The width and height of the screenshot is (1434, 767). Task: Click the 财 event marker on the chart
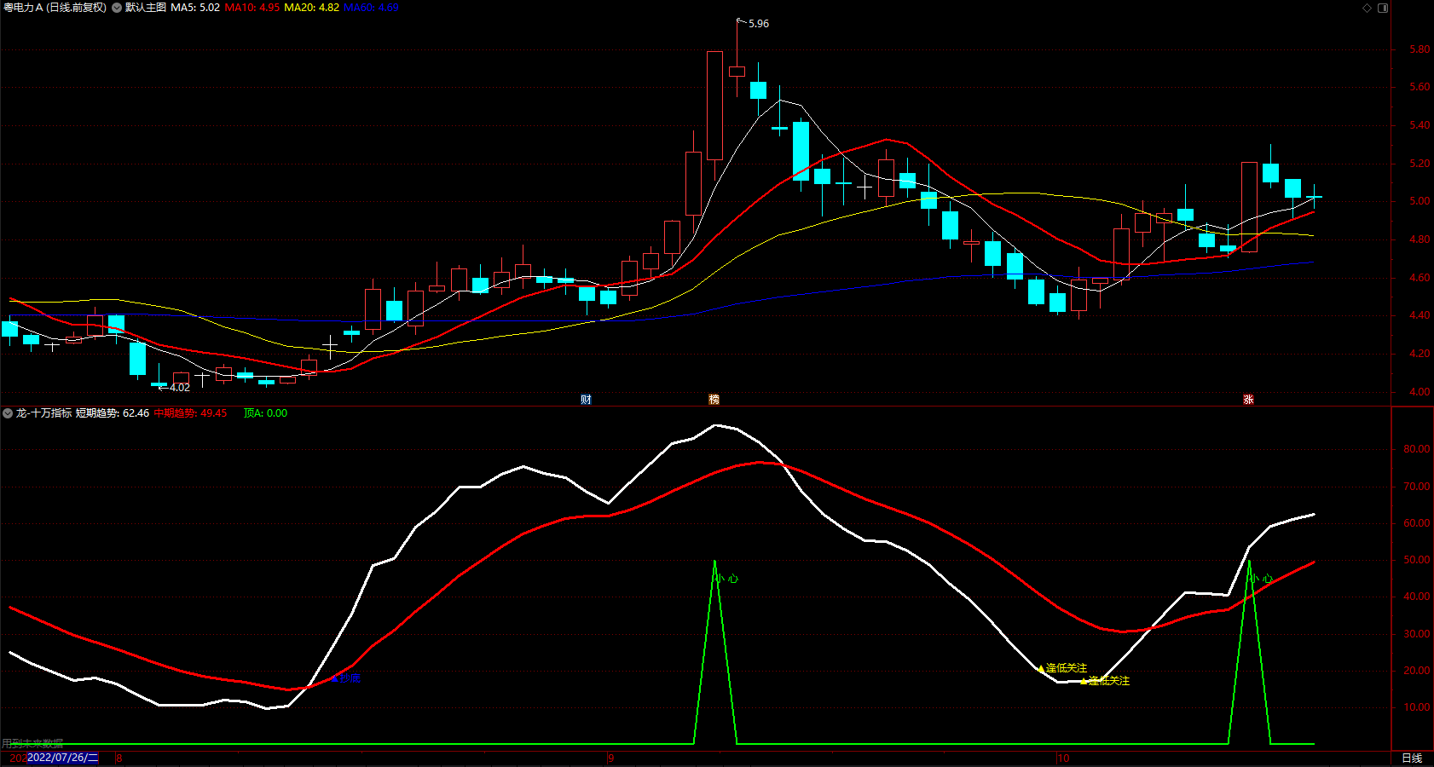pos(586,400)
